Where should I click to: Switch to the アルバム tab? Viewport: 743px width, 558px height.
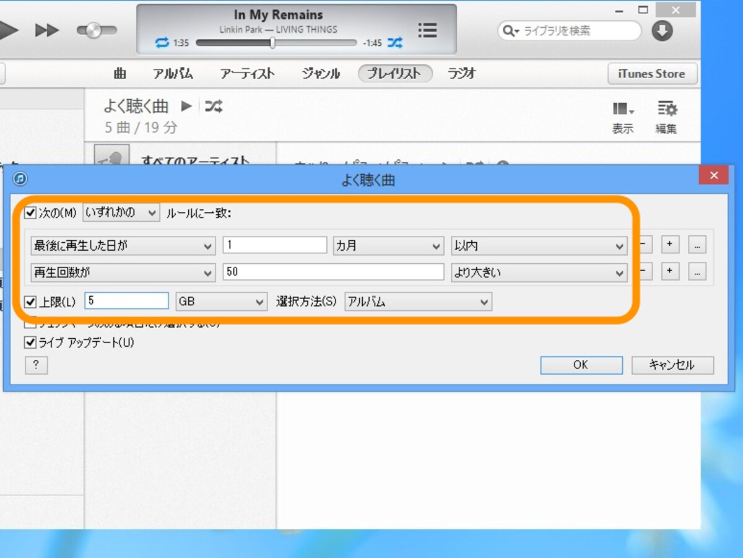tap(173, 74)
